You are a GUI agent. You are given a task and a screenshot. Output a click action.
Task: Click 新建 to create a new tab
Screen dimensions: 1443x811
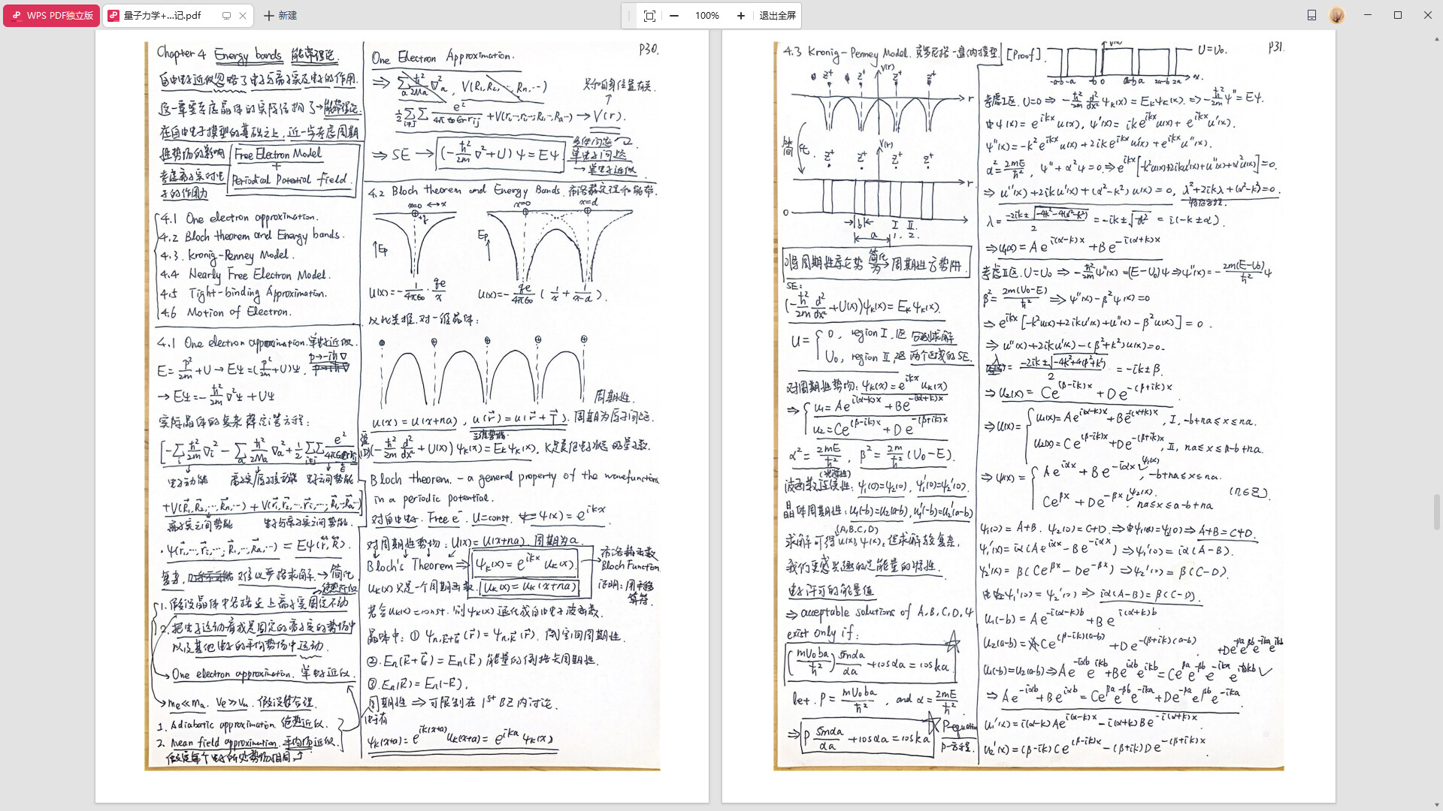click(280, 15)
